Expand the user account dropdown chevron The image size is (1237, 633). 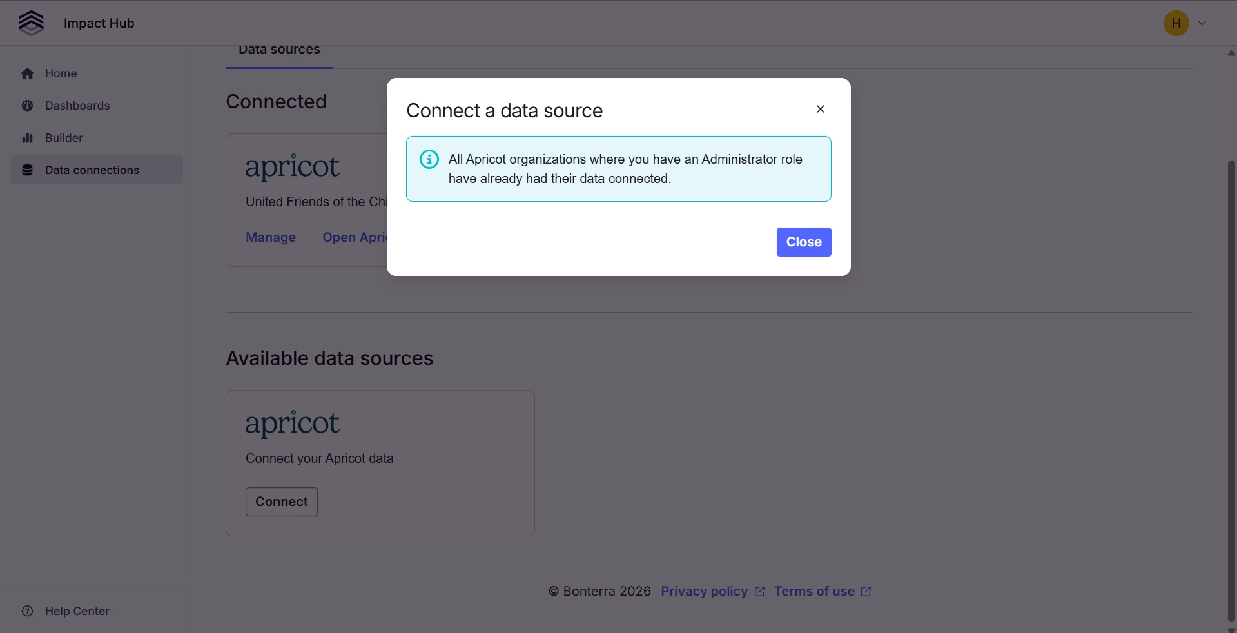point(1202,23)
